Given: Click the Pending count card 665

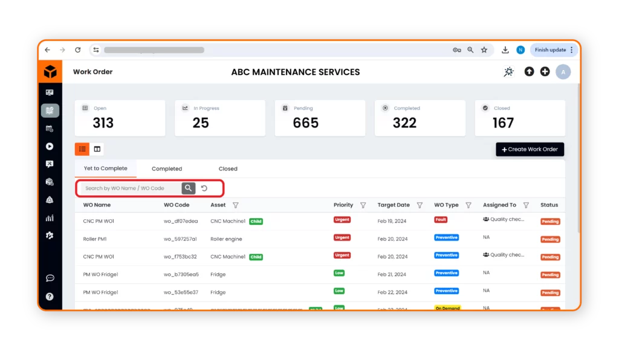Looking at the screenshot, I should [320, 118].
